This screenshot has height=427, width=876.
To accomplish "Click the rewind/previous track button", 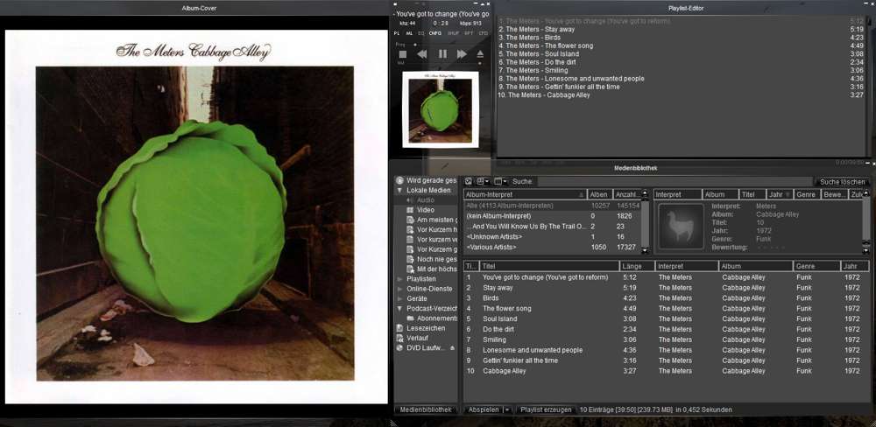I will click(x=422, y=54).
